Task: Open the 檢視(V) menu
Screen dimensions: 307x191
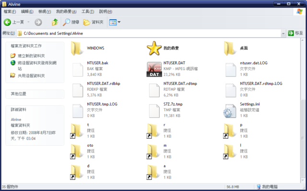Action: 45,12
